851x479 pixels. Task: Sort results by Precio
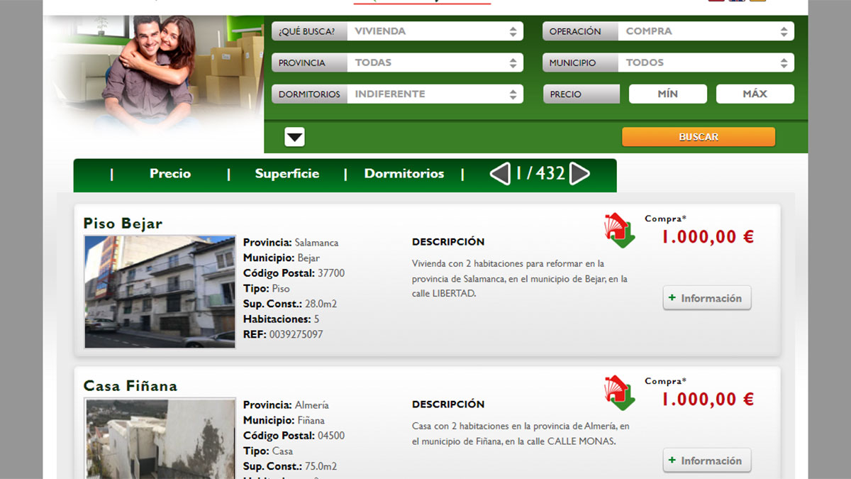(170, 174)
